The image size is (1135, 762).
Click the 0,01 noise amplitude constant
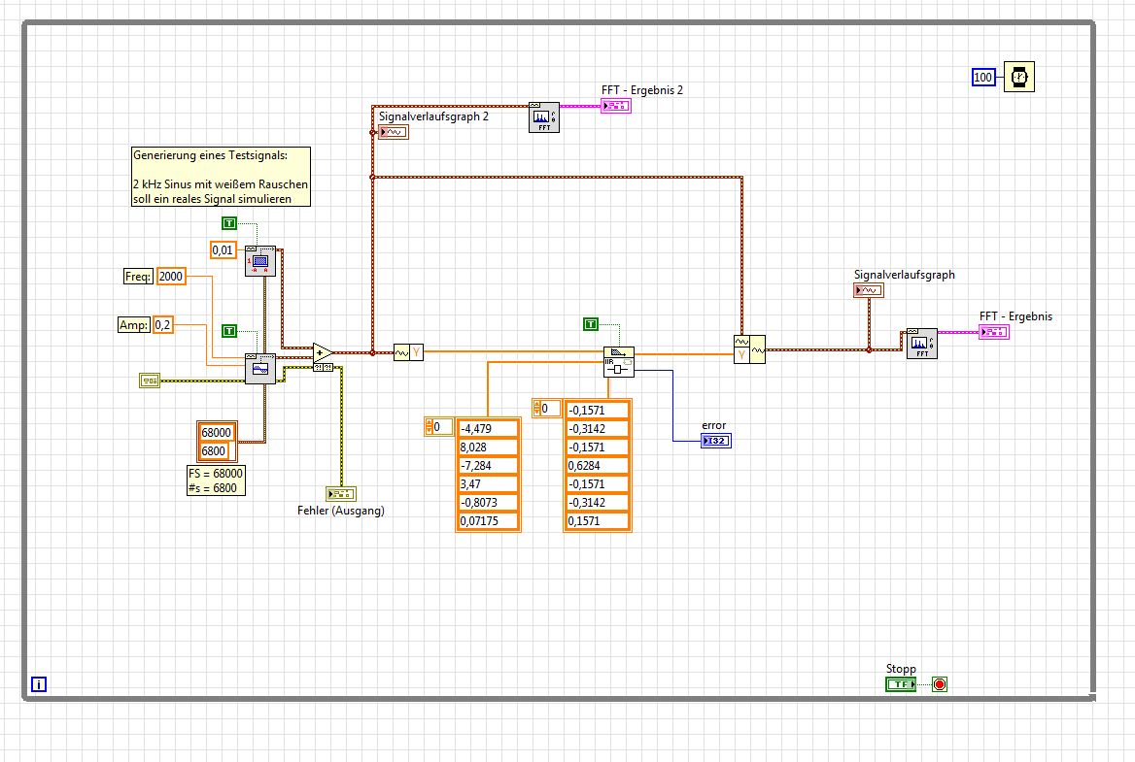coord(223,250)
